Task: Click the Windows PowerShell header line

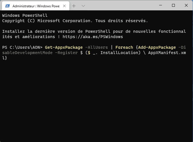Action: point(25,15)
